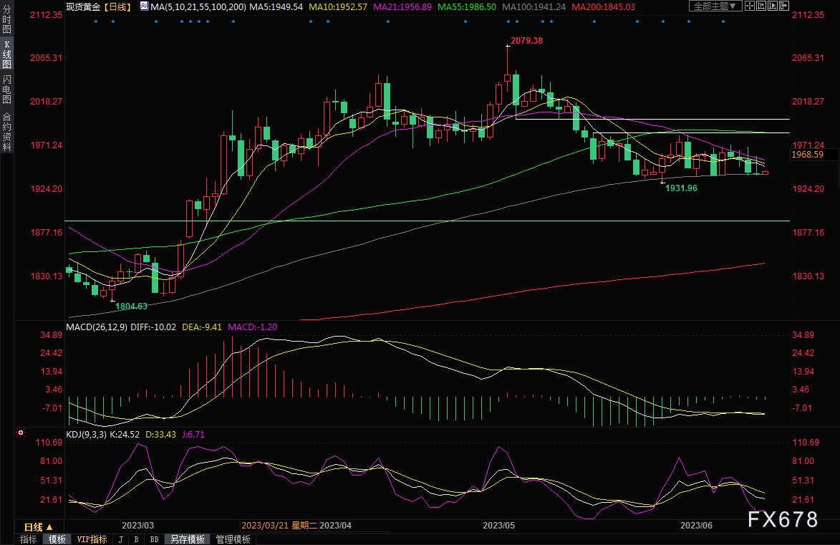Click the chart replay play icon
The width and height of the screenshot is (840, 545).
[x=773, y=6]
